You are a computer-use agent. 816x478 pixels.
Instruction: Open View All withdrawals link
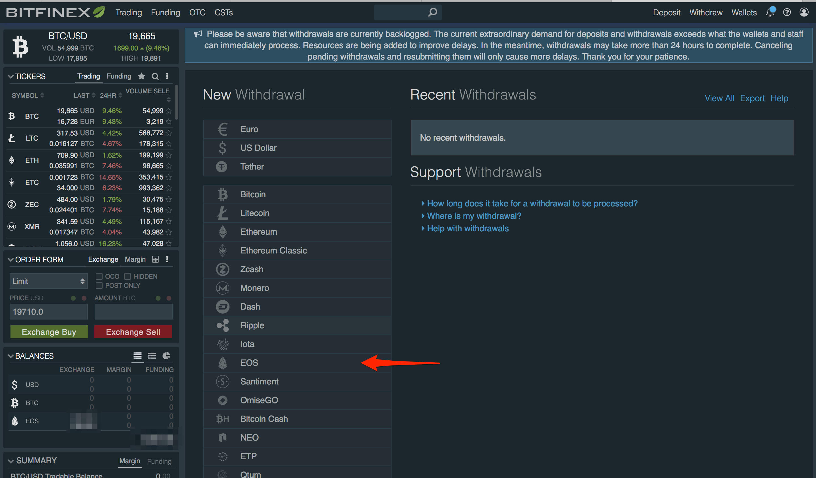719,98
